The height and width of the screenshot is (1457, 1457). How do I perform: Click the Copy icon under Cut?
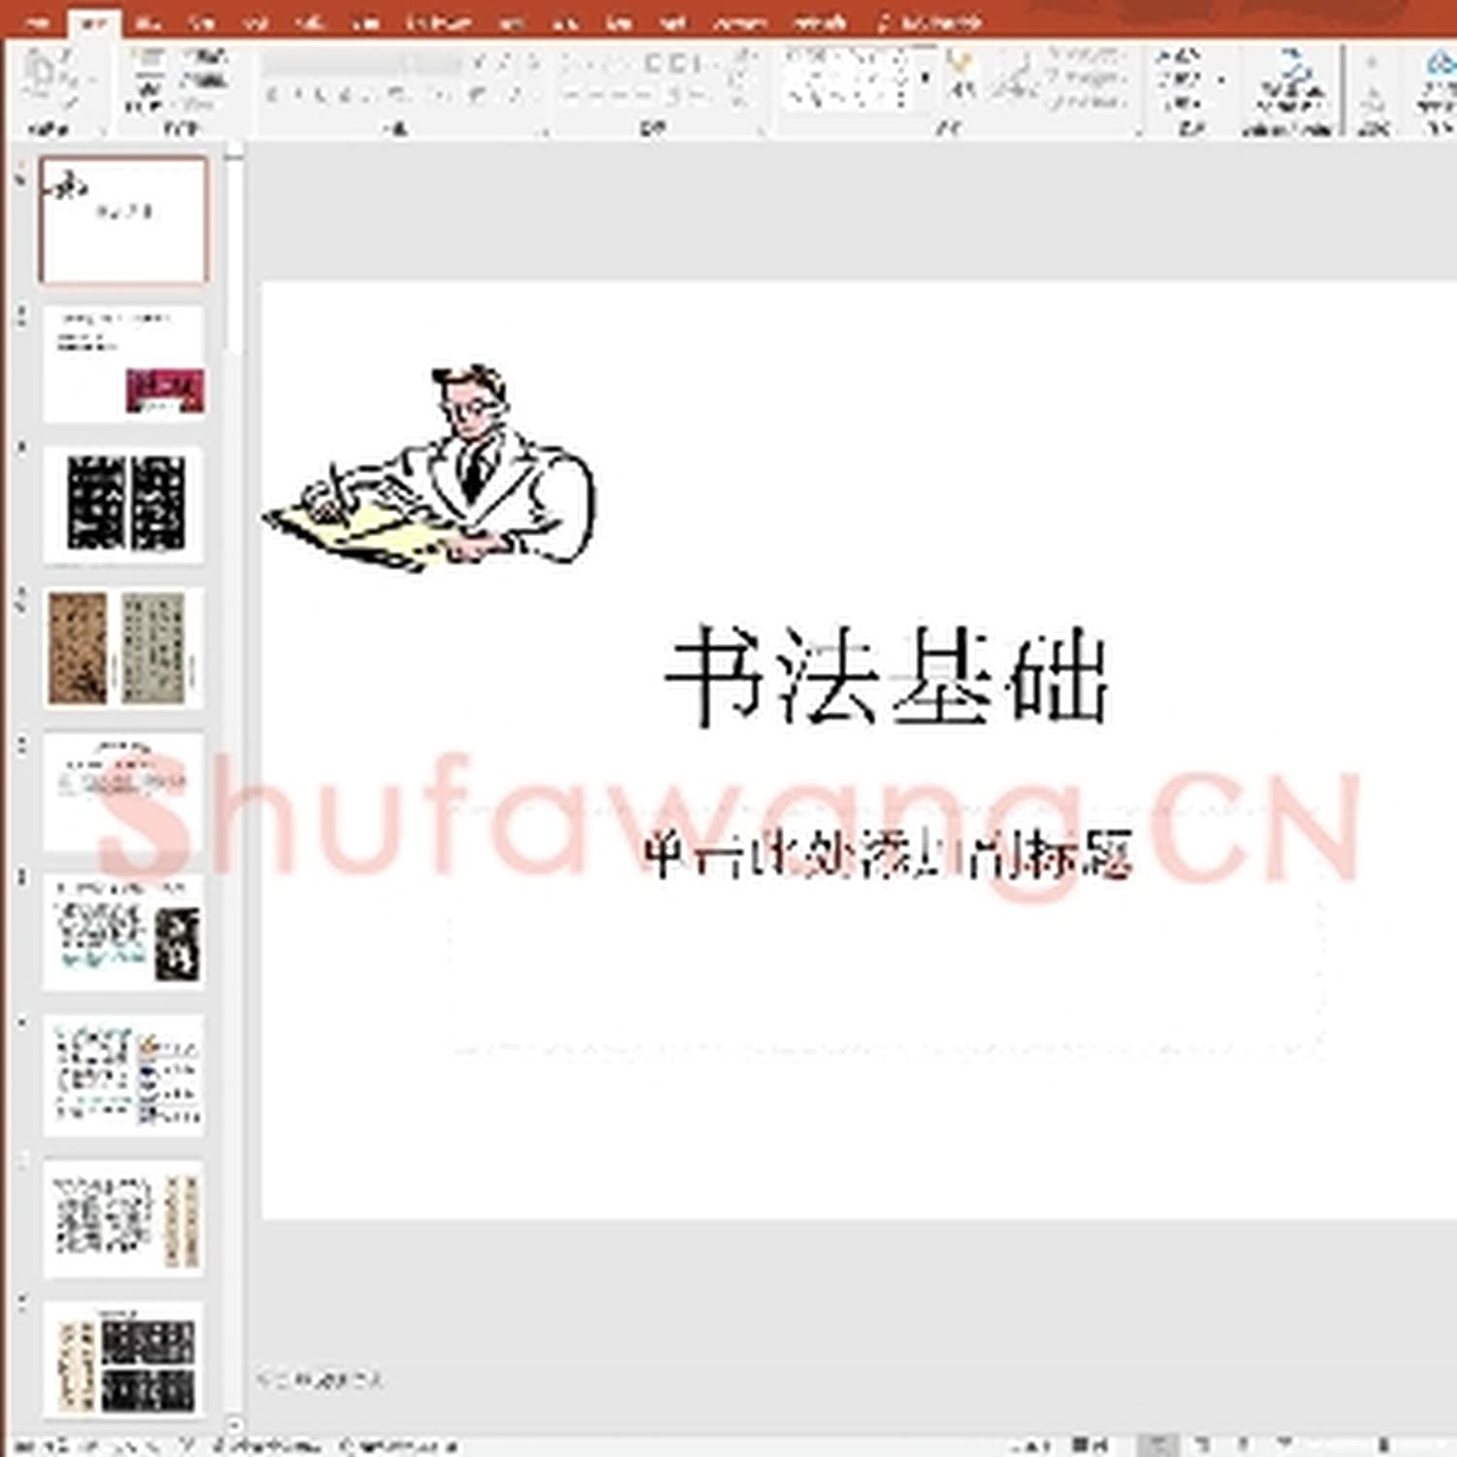(66, 79)
